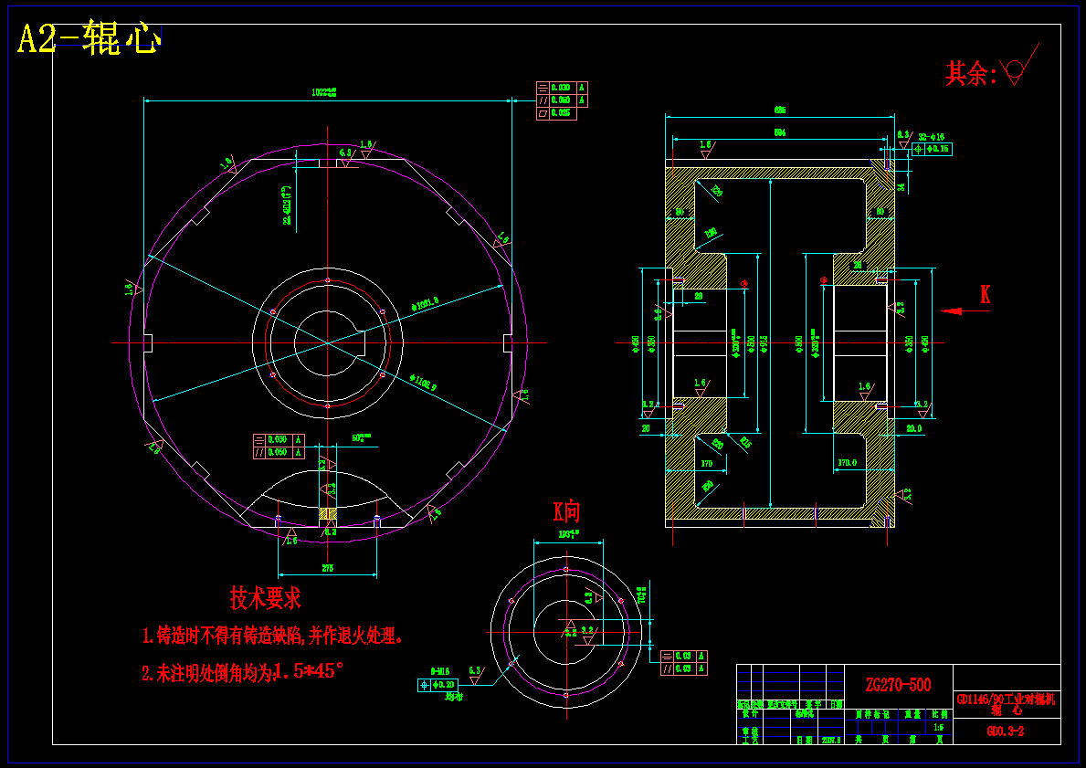Click the "技术要求" heading
Screen dimensions: 1086x768
pyautogui.click(x=266, y=598)
